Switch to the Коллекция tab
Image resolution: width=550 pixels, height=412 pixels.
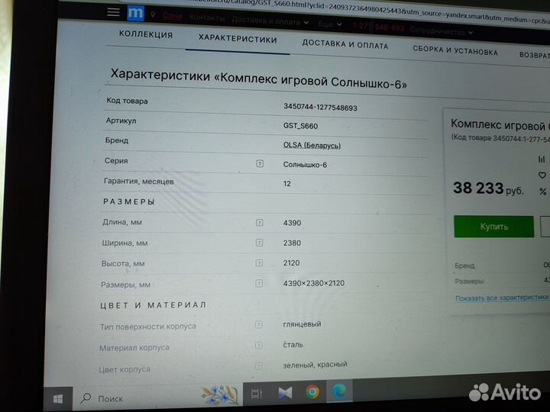[146, 34]
